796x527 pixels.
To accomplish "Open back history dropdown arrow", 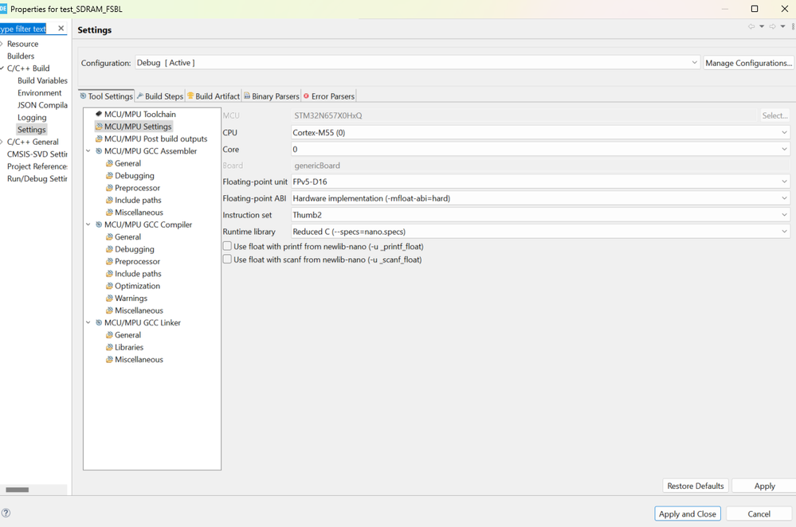I will [x=762, y=26].
